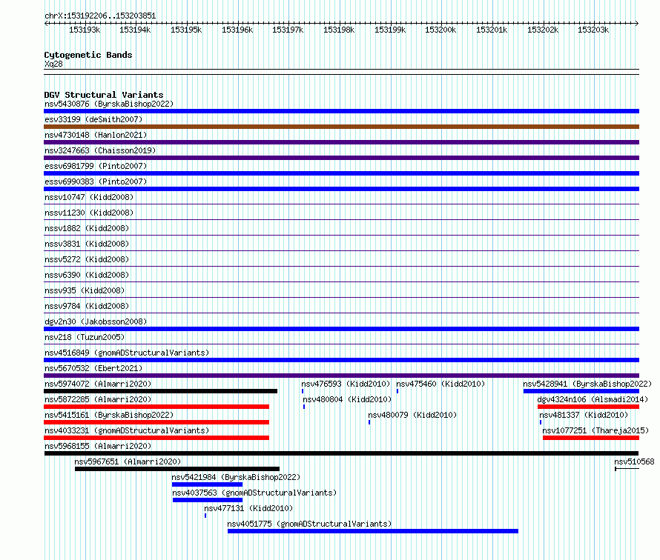Image resolution: width=660 pixels, height=560 pixels.
Task: Click the dgv2n30 (Jakobsson2008) blue bar
Action: point(341,329)
